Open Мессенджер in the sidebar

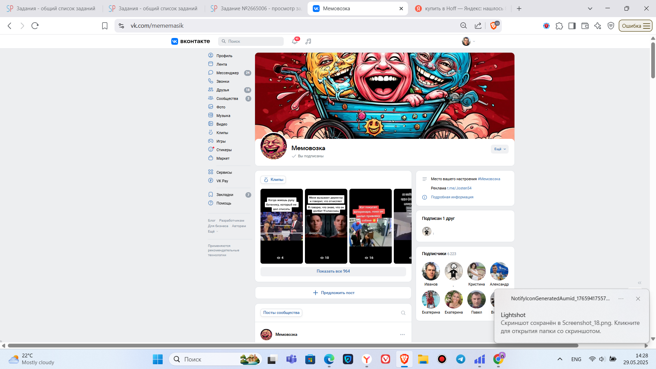coord(228,73)
